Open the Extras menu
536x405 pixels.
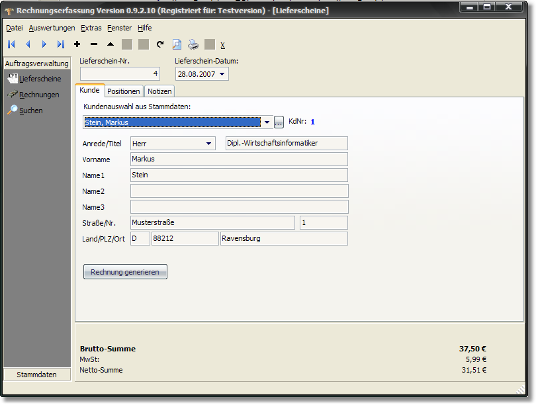[x=91, y=28]
